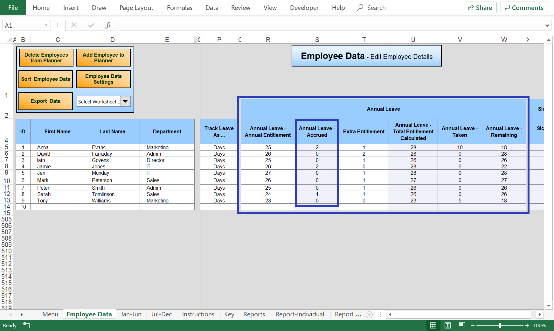The width and height of the screenshot is (554, 331).
Task: Click the formula bar Enter checkmark icon
Action: tap(91, 25)
